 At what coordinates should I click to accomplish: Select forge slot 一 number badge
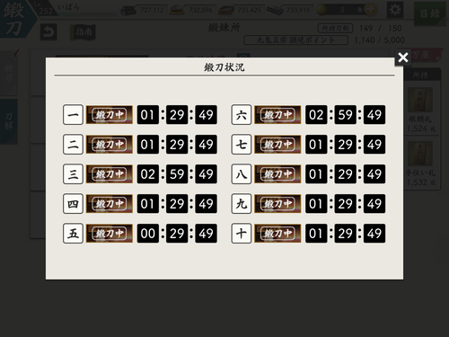(73, 115)
